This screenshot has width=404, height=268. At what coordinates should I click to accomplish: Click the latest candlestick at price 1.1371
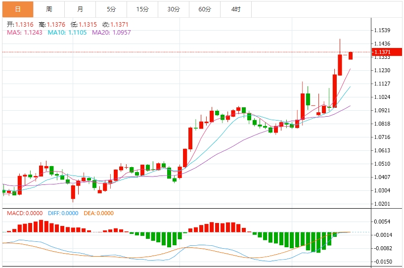[351, 56]
